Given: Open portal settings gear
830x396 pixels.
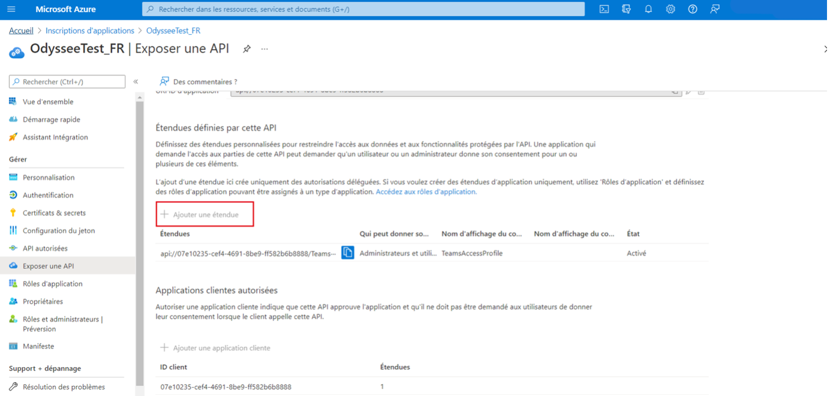Looking at the screenshot, I should 670,9.
